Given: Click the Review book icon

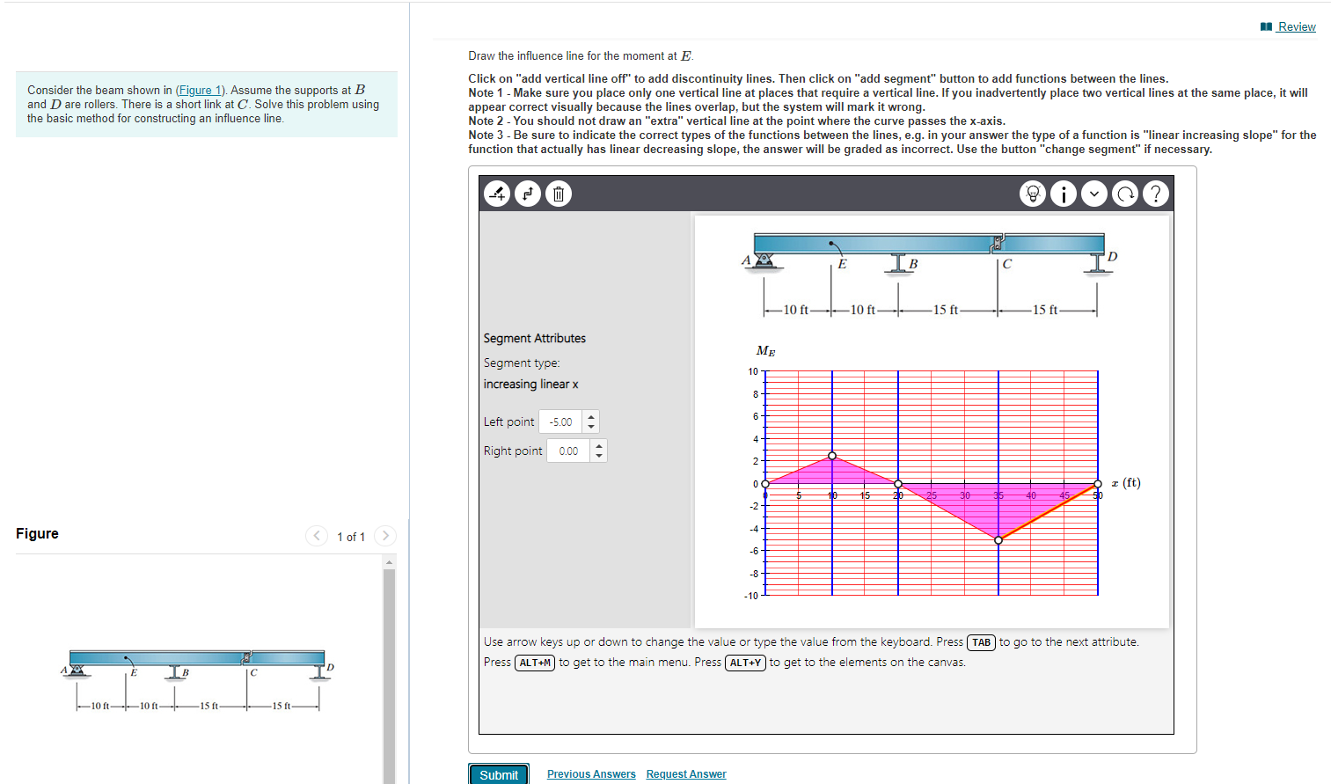Looking at the screenshot, I should 1266,27.
